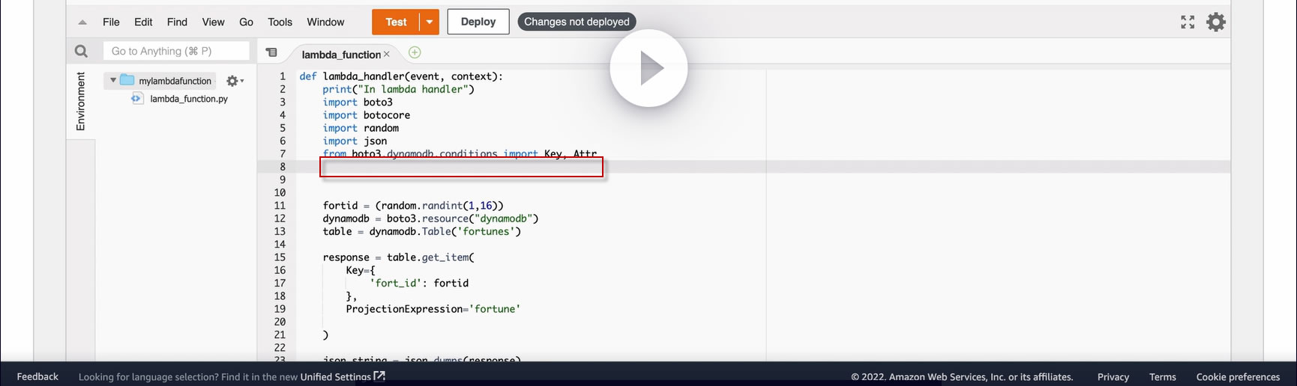Click the collapse menu bar arrow icon
Screen dimensions: 1297x386
click(82, 22)
